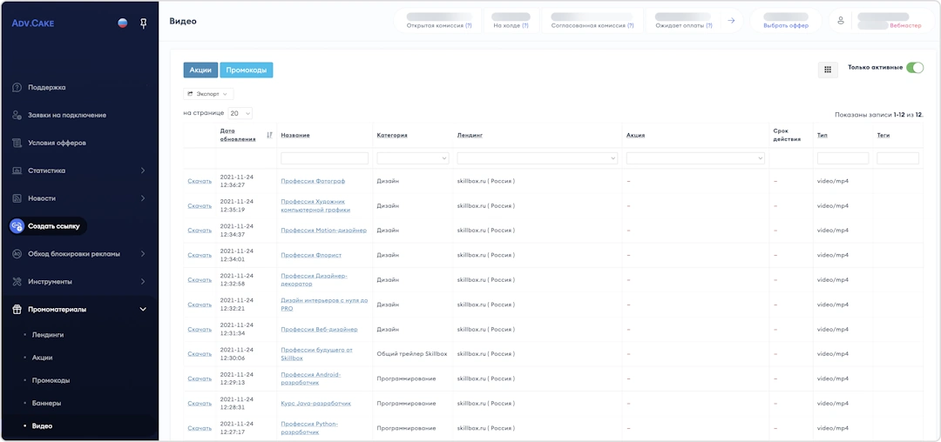The height and width of the screenshot is (442, 941).
Task: Open the grid column settings icon
Action: point(827,70)
